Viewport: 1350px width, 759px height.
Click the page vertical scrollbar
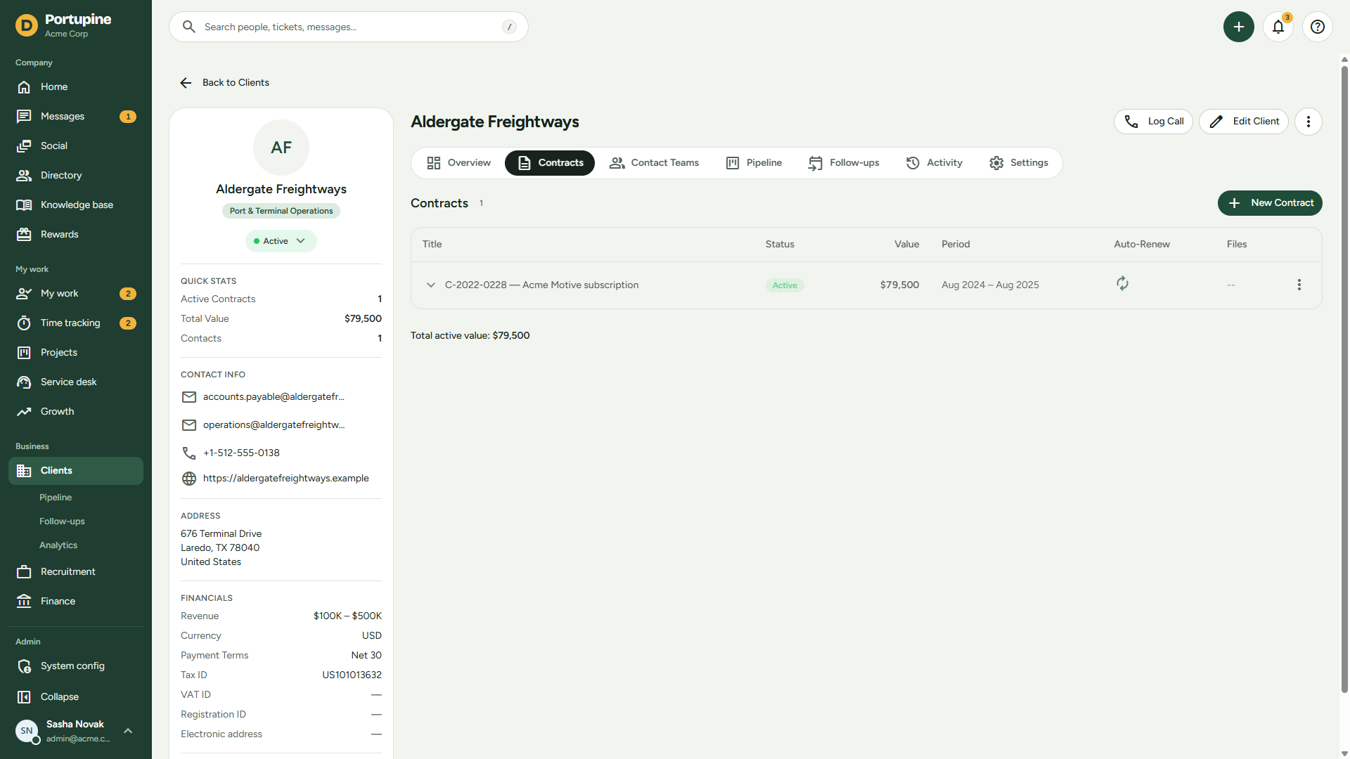coord(1344,379)
